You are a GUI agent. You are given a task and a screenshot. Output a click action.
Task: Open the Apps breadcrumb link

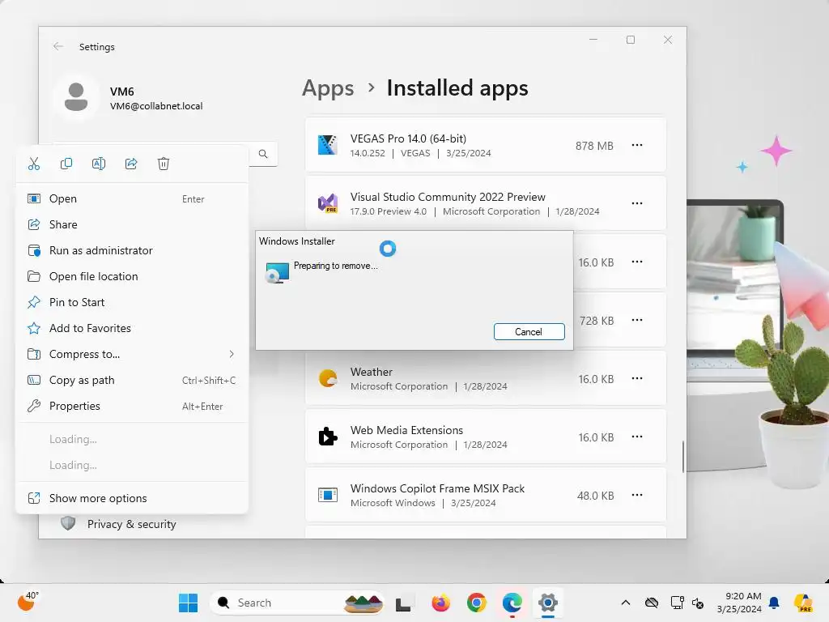[x=328, y=87]
